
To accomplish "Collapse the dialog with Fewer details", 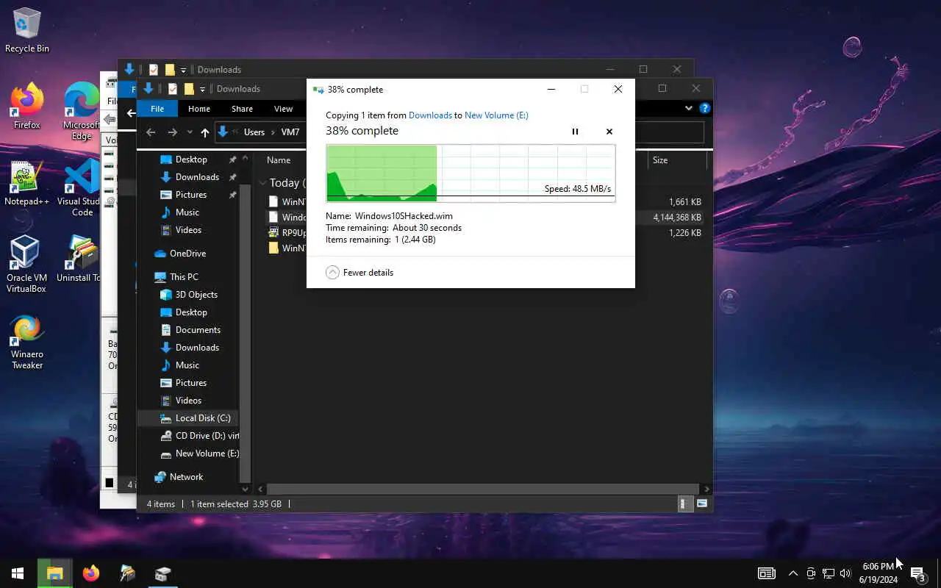I will click(359, 273).
